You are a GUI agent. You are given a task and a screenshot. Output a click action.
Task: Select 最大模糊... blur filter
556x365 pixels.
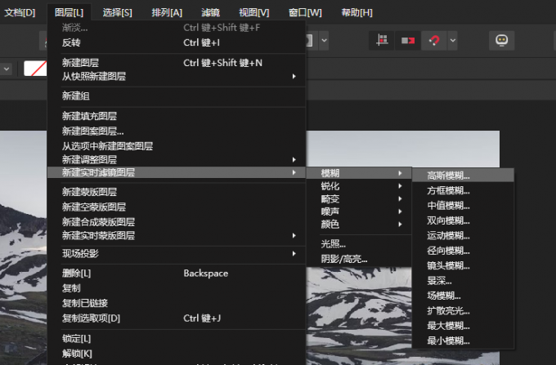pos(463,326)
